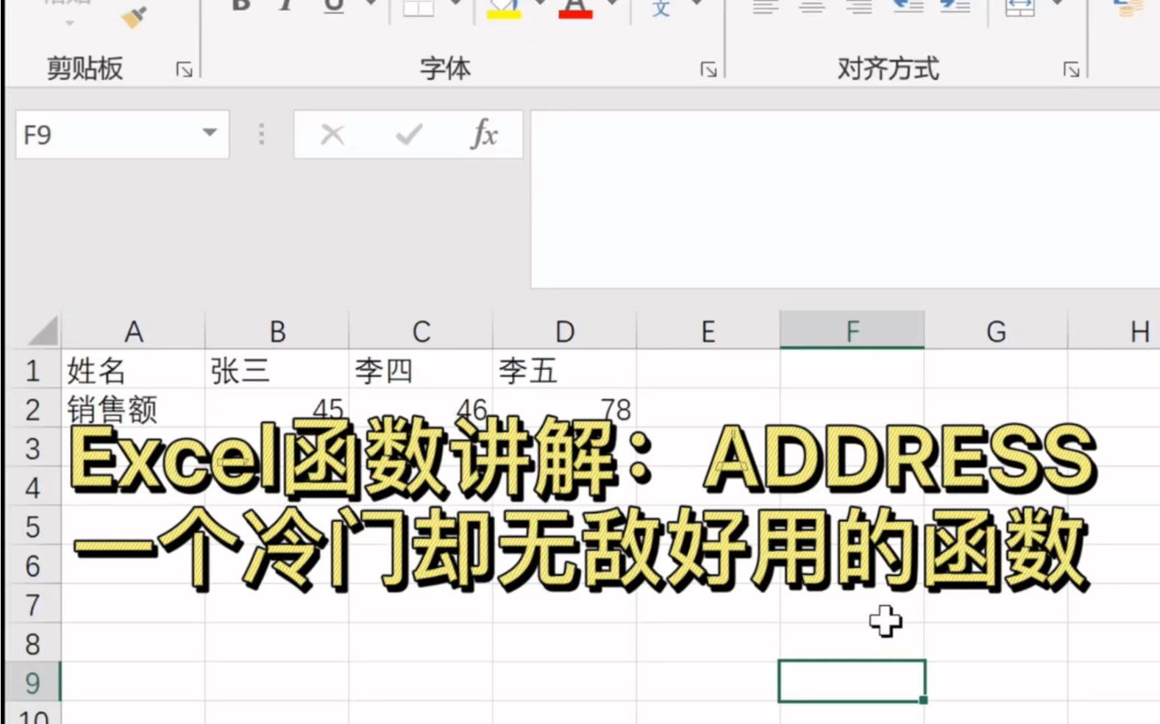
Task: Expand the Name Box dropdown
Action: (x=210, y=133)
